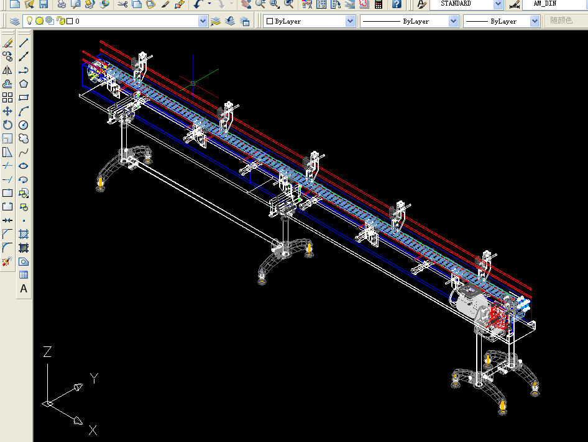Viewport: 588px width, 442px height.
Task: Undo the last action with the Undo arrow
Action: [198, 4]
